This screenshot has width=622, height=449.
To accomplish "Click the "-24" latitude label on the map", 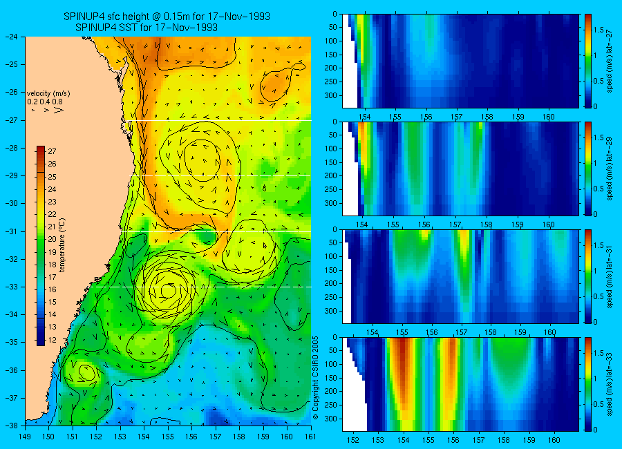I will [x=12, y=37].
